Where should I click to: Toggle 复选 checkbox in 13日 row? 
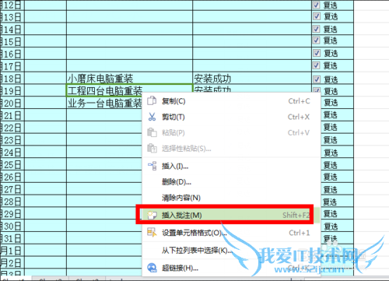point(317,16)
